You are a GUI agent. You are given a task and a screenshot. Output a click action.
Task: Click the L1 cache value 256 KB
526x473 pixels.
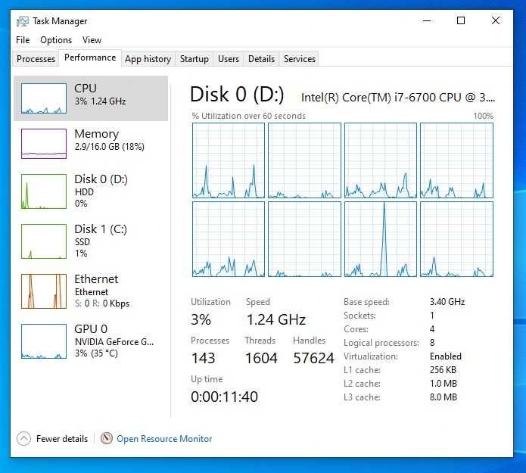point(443,370)
